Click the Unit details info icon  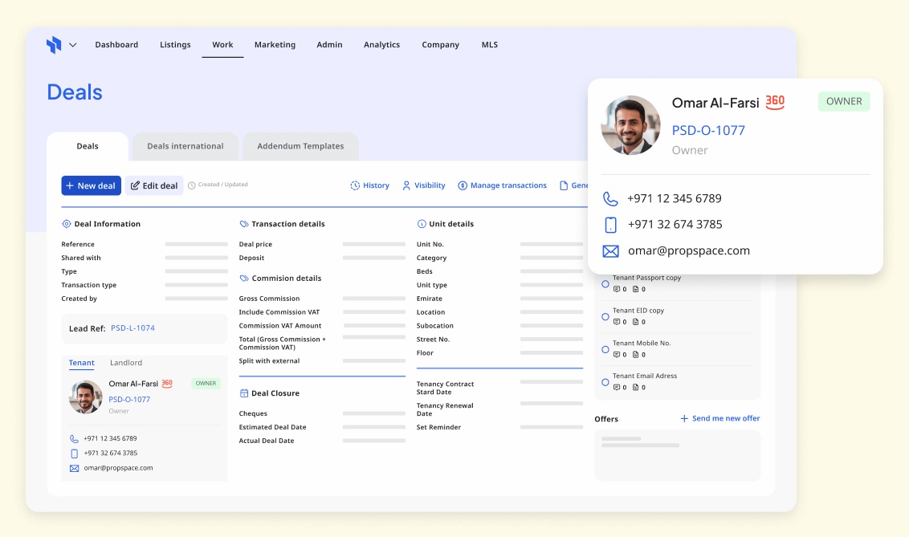point(422,224)
